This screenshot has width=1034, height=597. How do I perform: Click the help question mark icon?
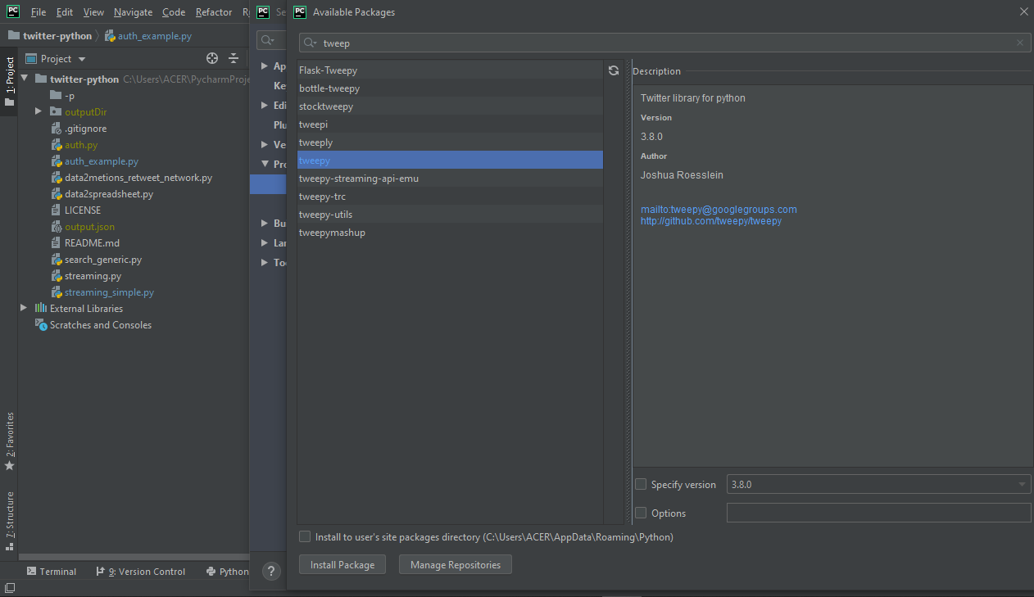(x=270, y=571)
